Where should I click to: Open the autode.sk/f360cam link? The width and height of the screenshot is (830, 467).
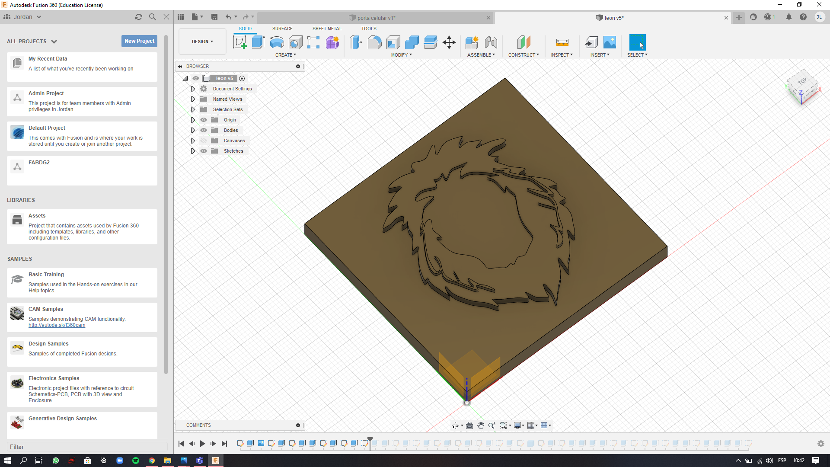[x=57, y=325]
